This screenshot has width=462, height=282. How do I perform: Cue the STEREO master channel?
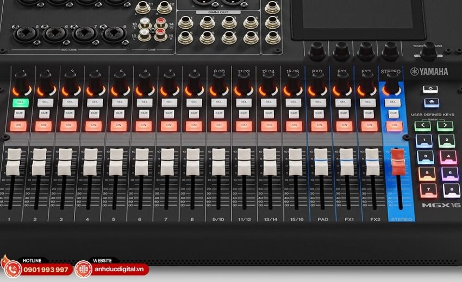tap(394, 113)
